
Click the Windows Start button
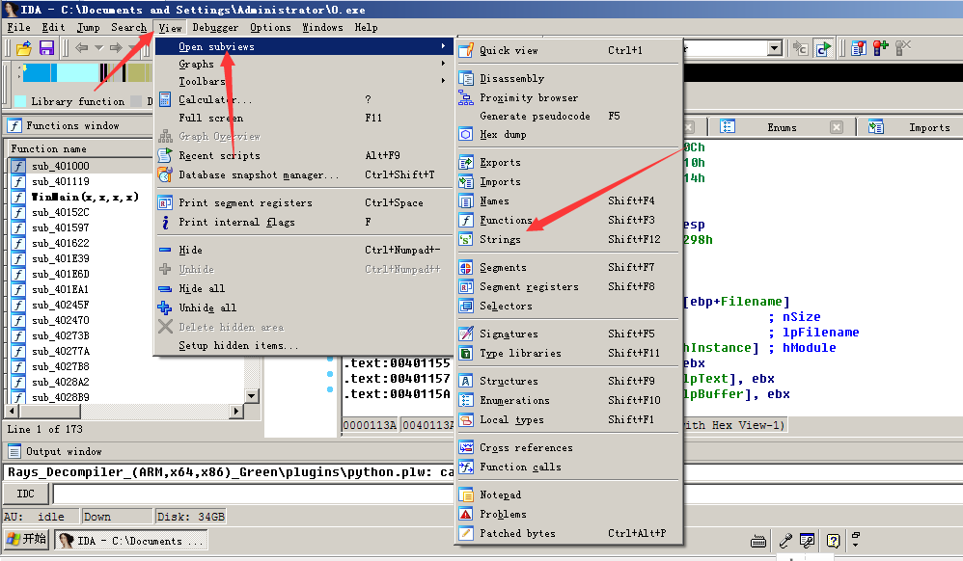click(26, 540)
